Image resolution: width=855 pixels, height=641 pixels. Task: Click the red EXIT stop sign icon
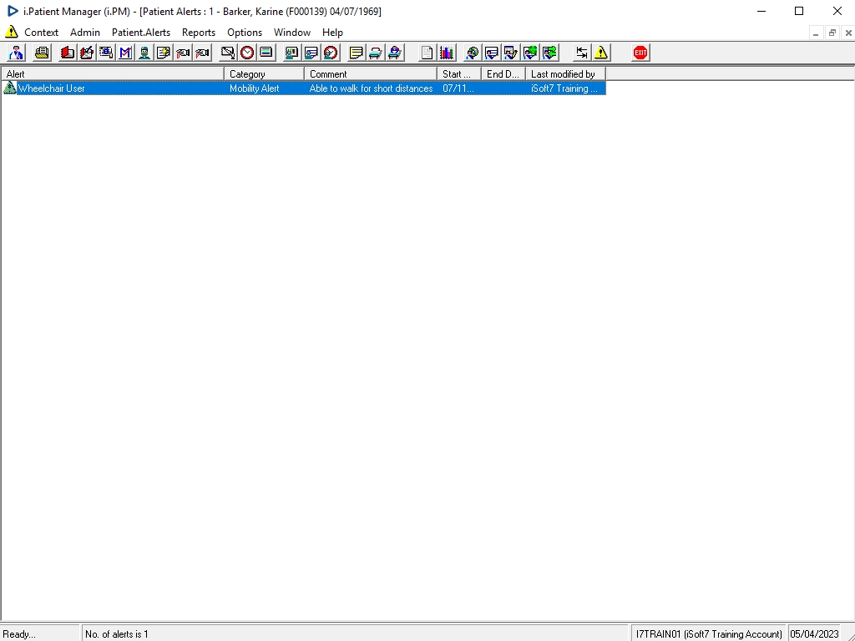[640, 53]
